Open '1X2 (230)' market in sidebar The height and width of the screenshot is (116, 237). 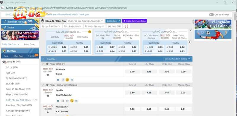point(11,73)
